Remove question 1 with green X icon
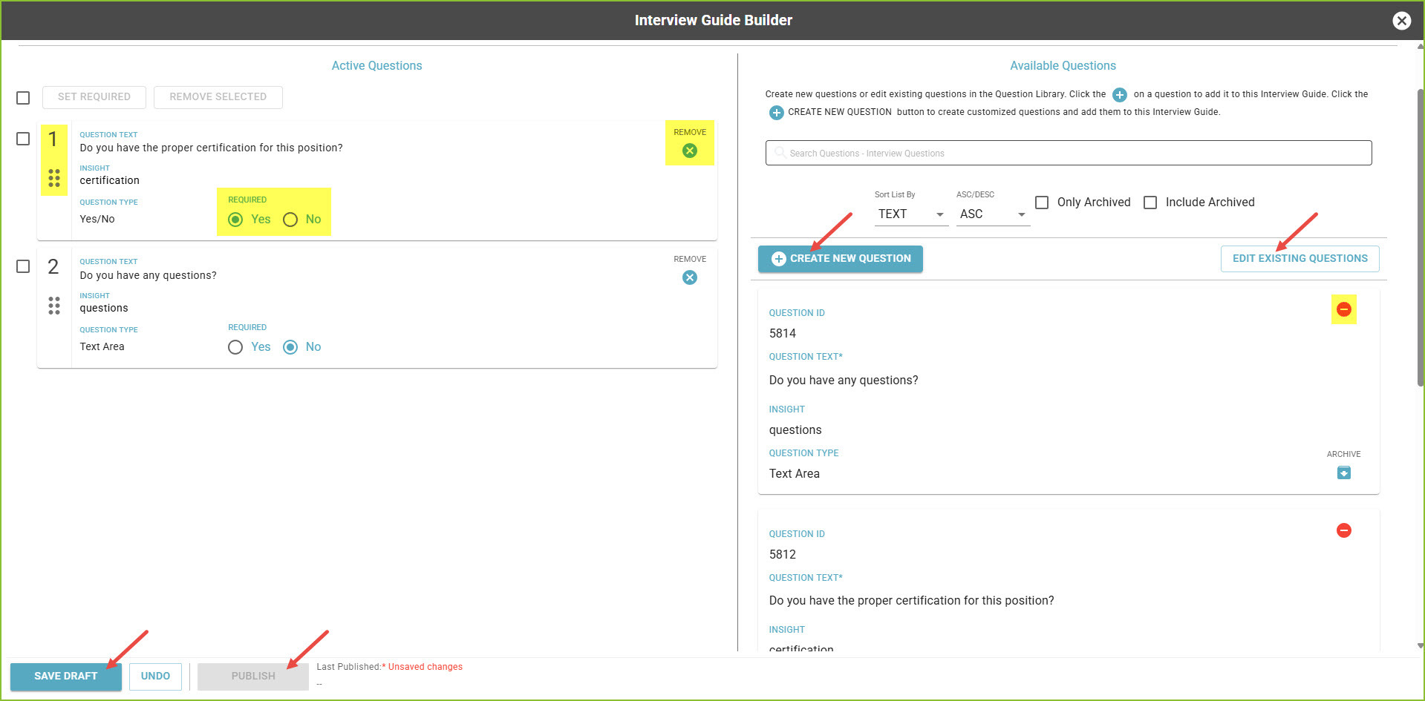This screenshot has height=701, width=1425. tap(690, 151)
